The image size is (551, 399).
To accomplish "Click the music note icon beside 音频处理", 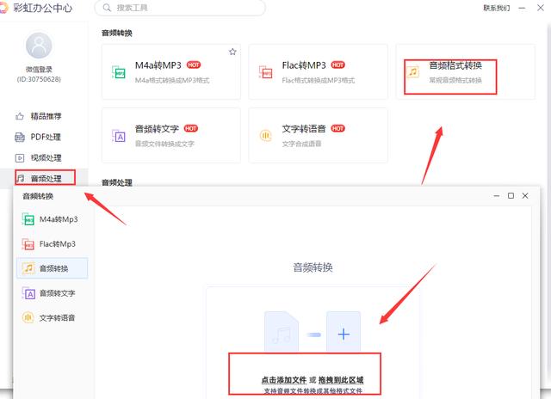I will tap(21, 178).
